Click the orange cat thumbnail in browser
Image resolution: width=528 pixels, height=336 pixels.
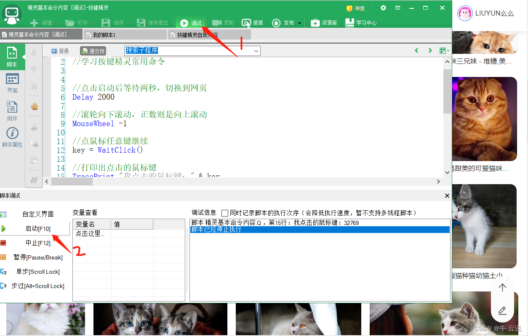click(x=484, y=119)
